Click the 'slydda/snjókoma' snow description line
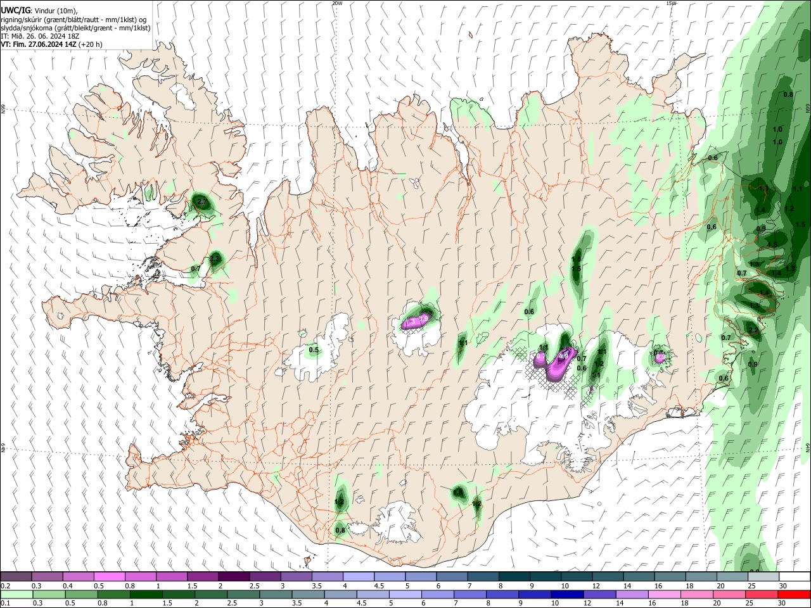This screenshot has width=811, height=608. [x=75, y=28]
